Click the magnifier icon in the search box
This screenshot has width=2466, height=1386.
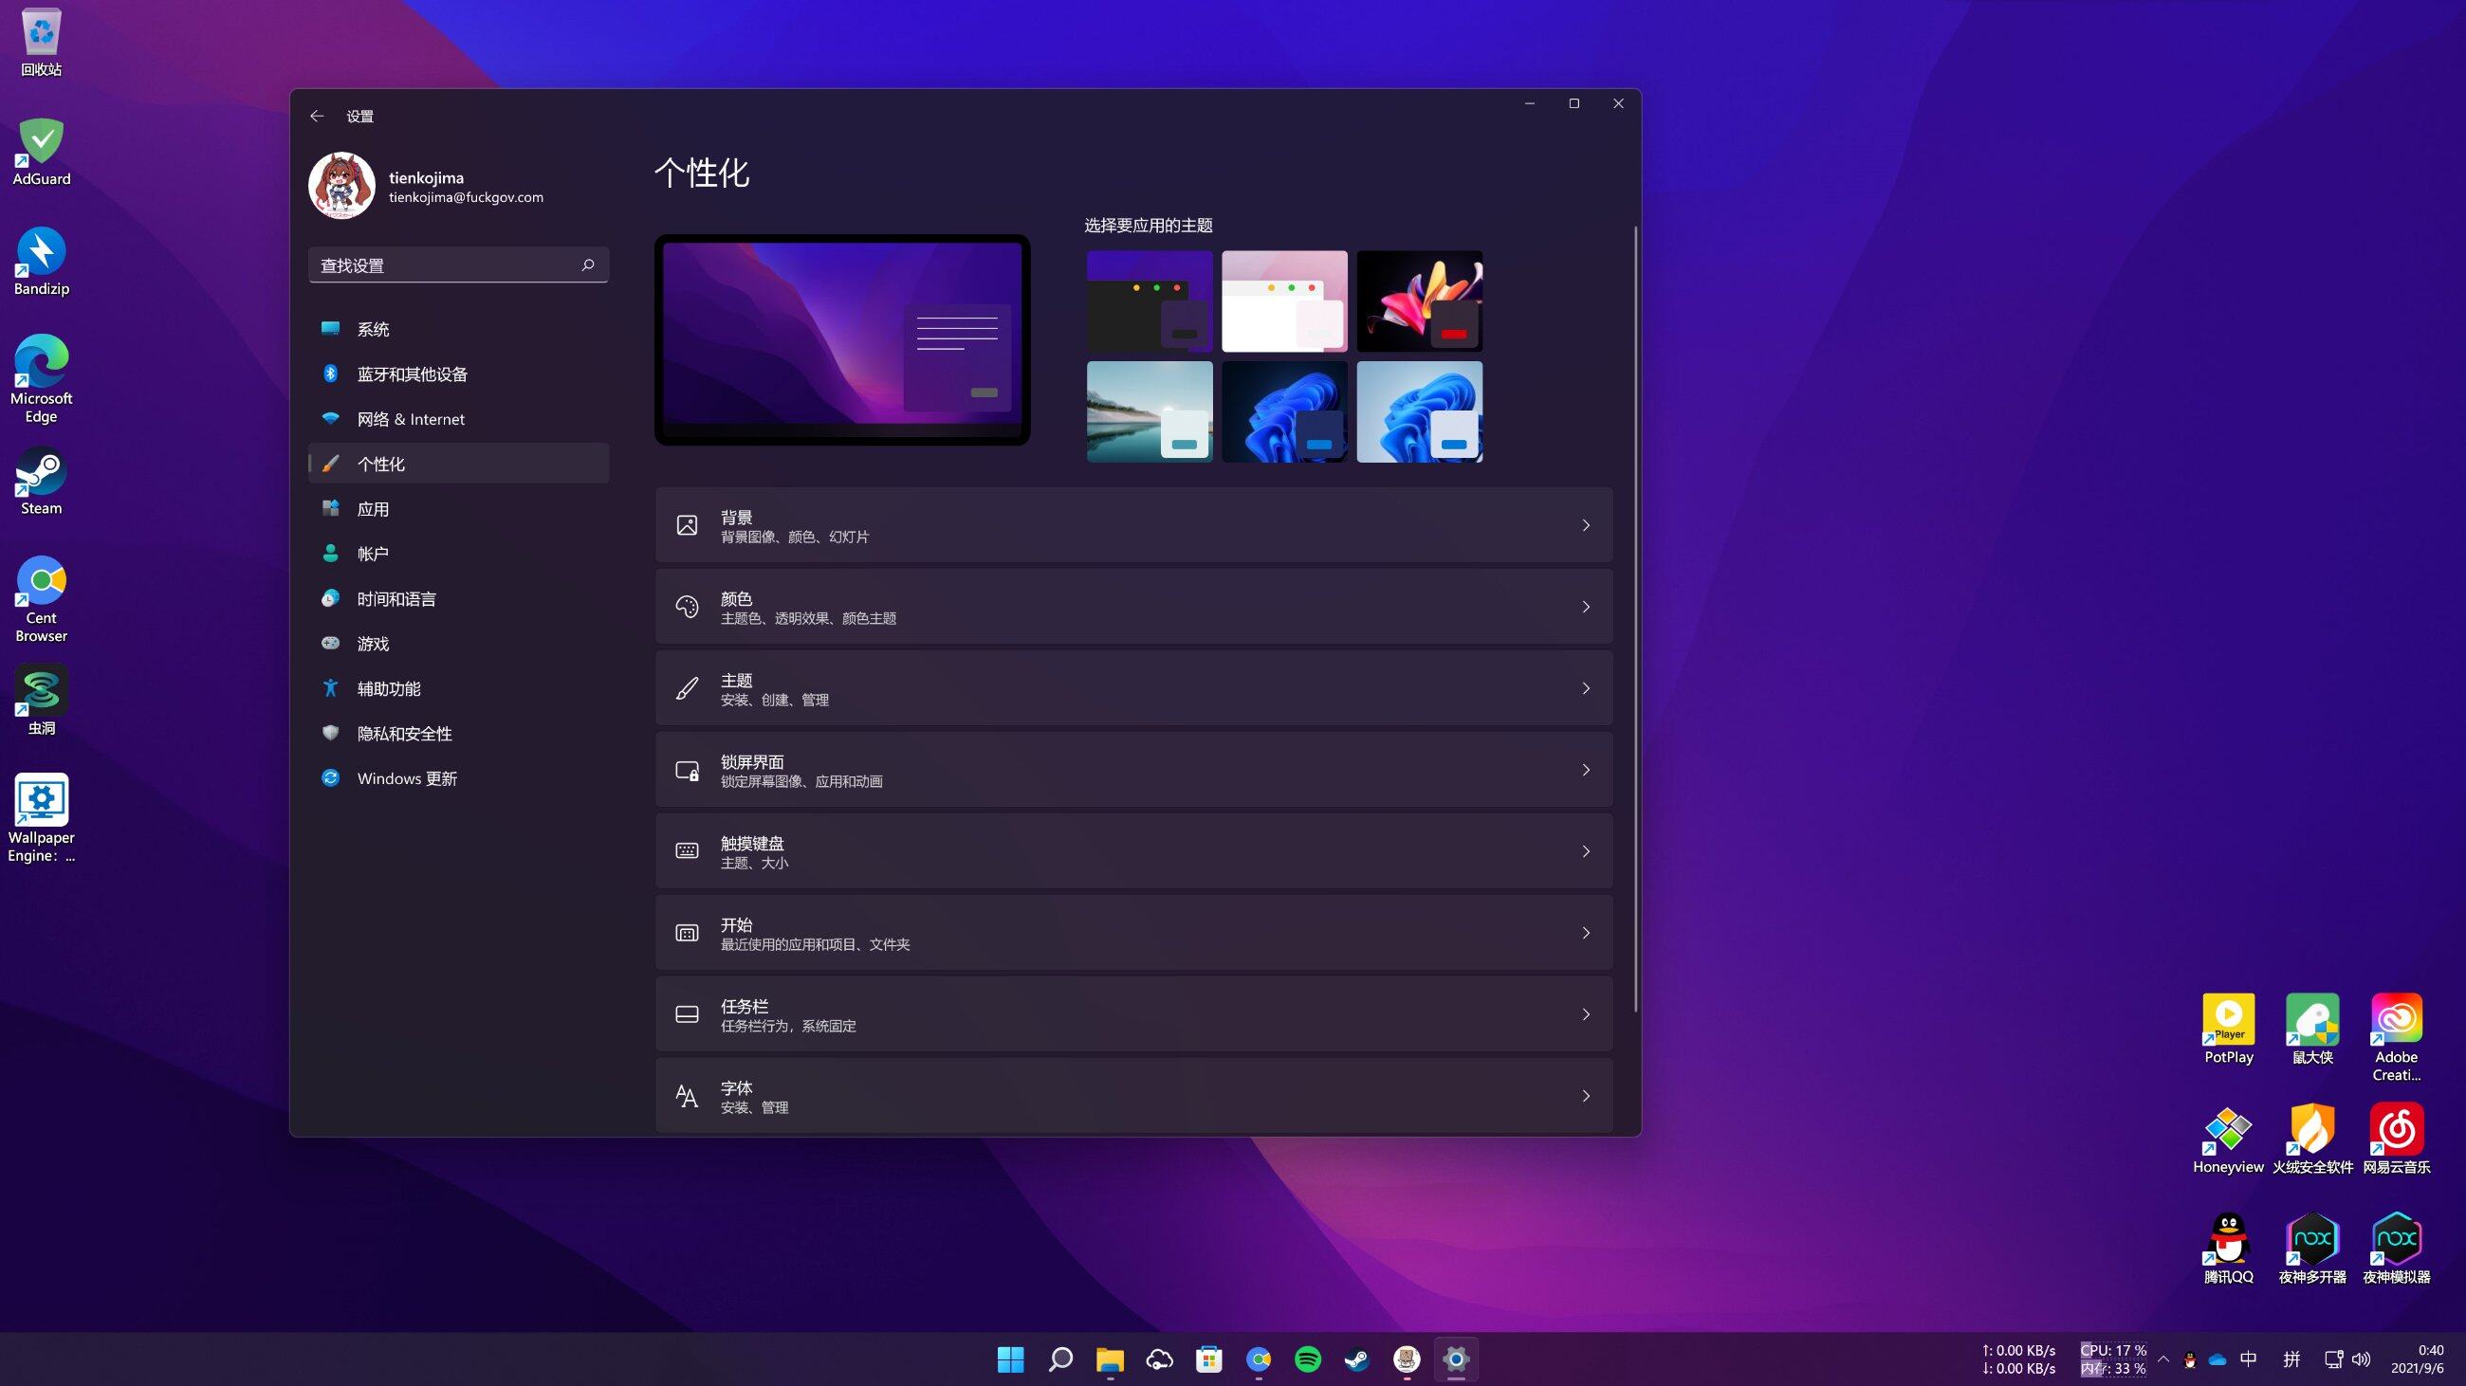pos(588,264)
